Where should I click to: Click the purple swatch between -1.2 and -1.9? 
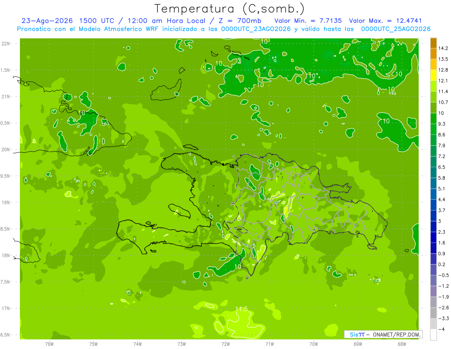point(433,291)
